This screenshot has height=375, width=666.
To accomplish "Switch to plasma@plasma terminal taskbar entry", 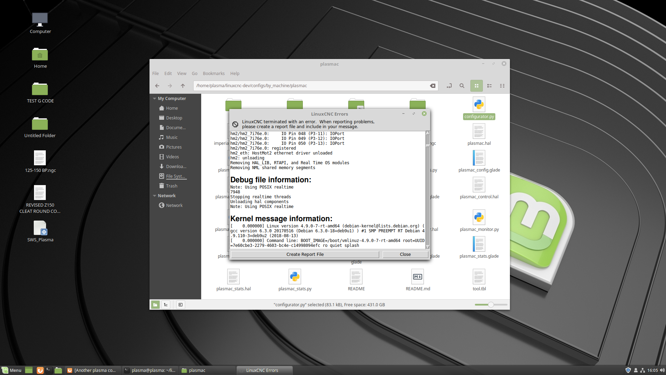I will coord(150,370).
